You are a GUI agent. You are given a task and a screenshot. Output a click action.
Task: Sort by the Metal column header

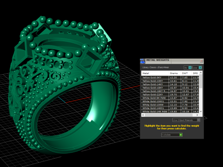pyautogui.click(x=155, y=73)
